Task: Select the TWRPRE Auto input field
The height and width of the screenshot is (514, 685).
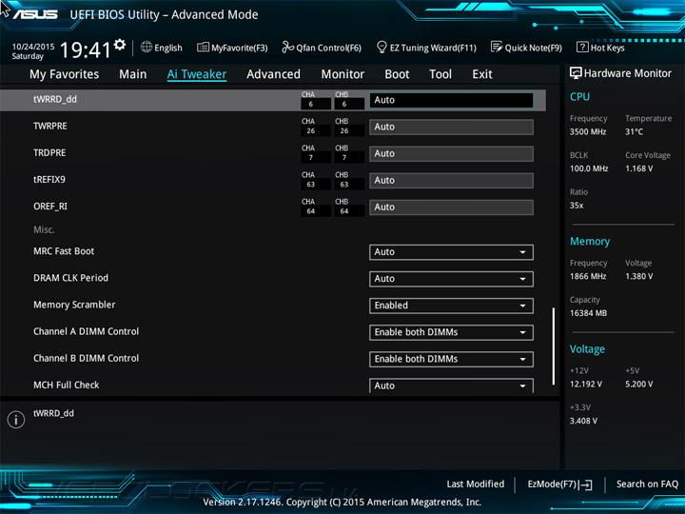Action: [x=451, y=127]
